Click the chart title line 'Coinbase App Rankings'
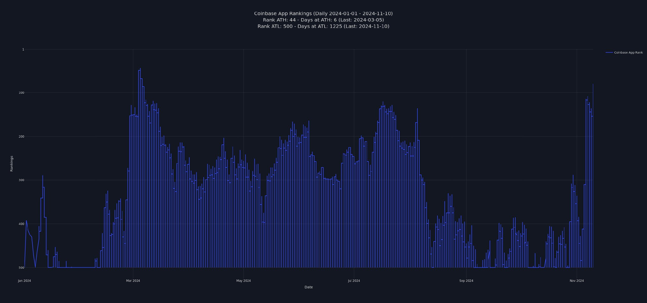Viewport: 647px width, 303px height. [323, 13]
